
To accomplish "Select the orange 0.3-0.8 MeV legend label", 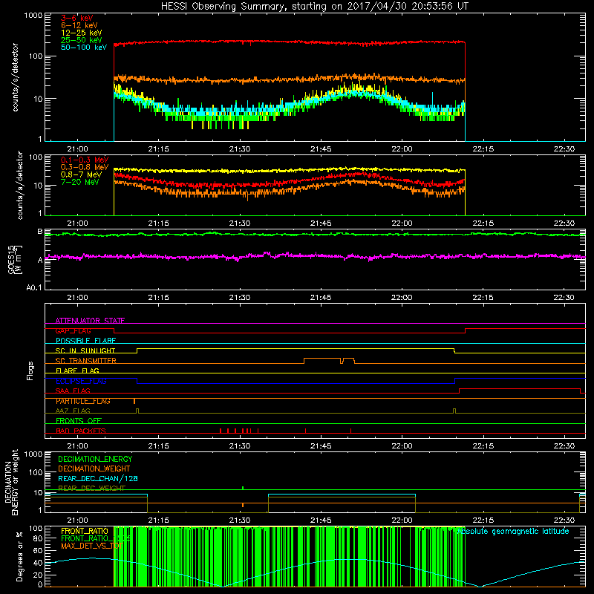I will click(x=85, y=167).
